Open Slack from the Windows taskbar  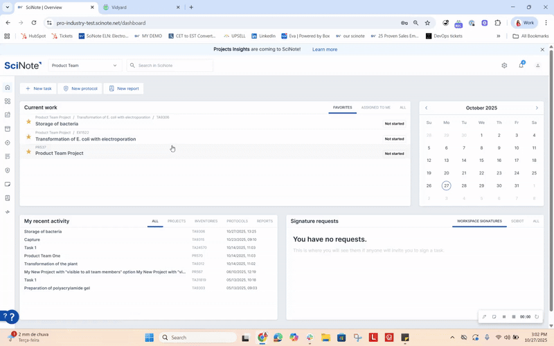[x=310, y=338]
